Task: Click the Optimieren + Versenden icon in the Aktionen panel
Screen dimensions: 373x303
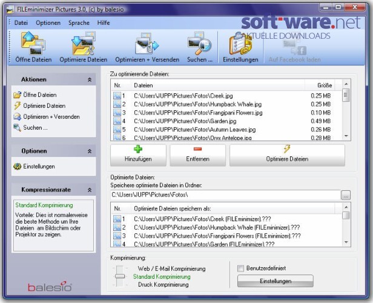Action: pyautogui.click(x=17, y=116)
